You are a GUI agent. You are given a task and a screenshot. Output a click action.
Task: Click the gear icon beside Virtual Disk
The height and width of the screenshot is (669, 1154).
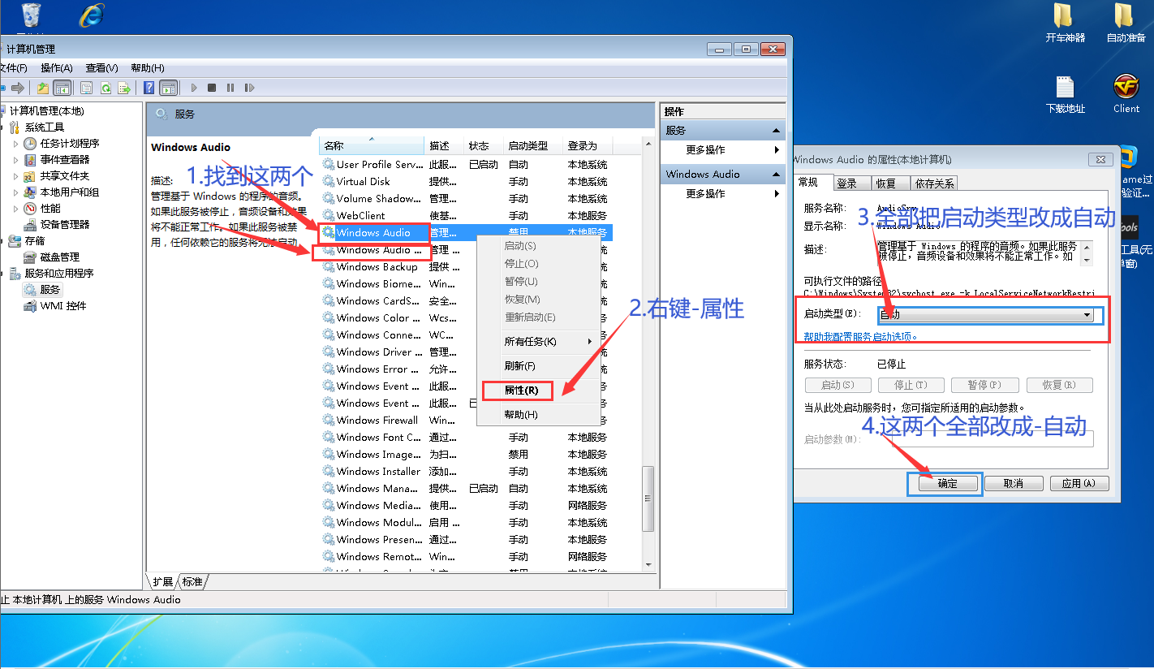point(329,181)
